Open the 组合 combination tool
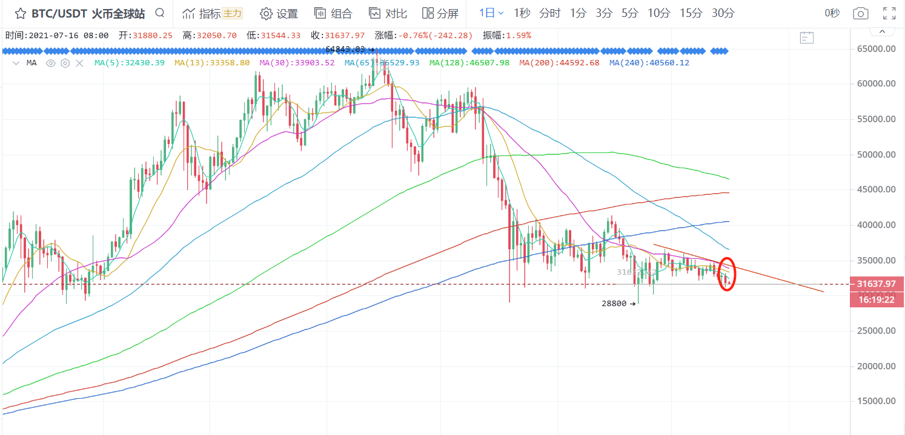The height and width of the screenshot is (435, 905). click(333, 13)
